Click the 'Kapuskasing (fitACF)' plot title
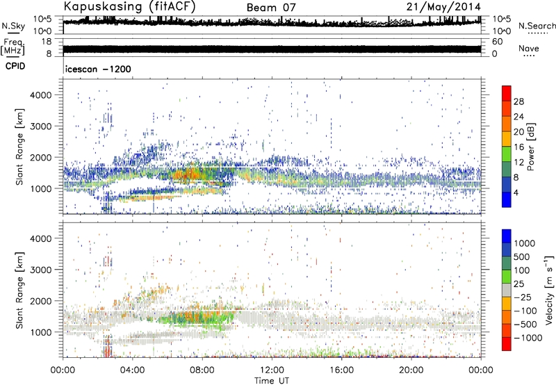The image size is (556, 385). point(129,7)
